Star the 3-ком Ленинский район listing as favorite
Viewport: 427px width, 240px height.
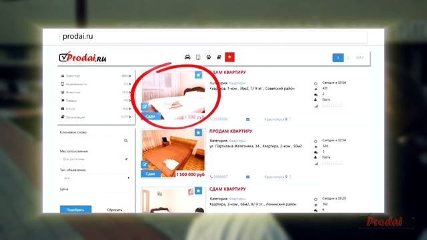click(x=198, y=191)
